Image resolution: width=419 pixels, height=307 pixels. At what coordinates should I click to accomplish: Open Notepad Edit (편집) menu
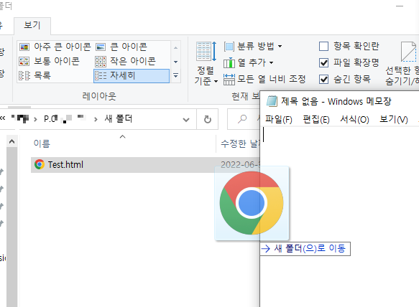(316, 120)
